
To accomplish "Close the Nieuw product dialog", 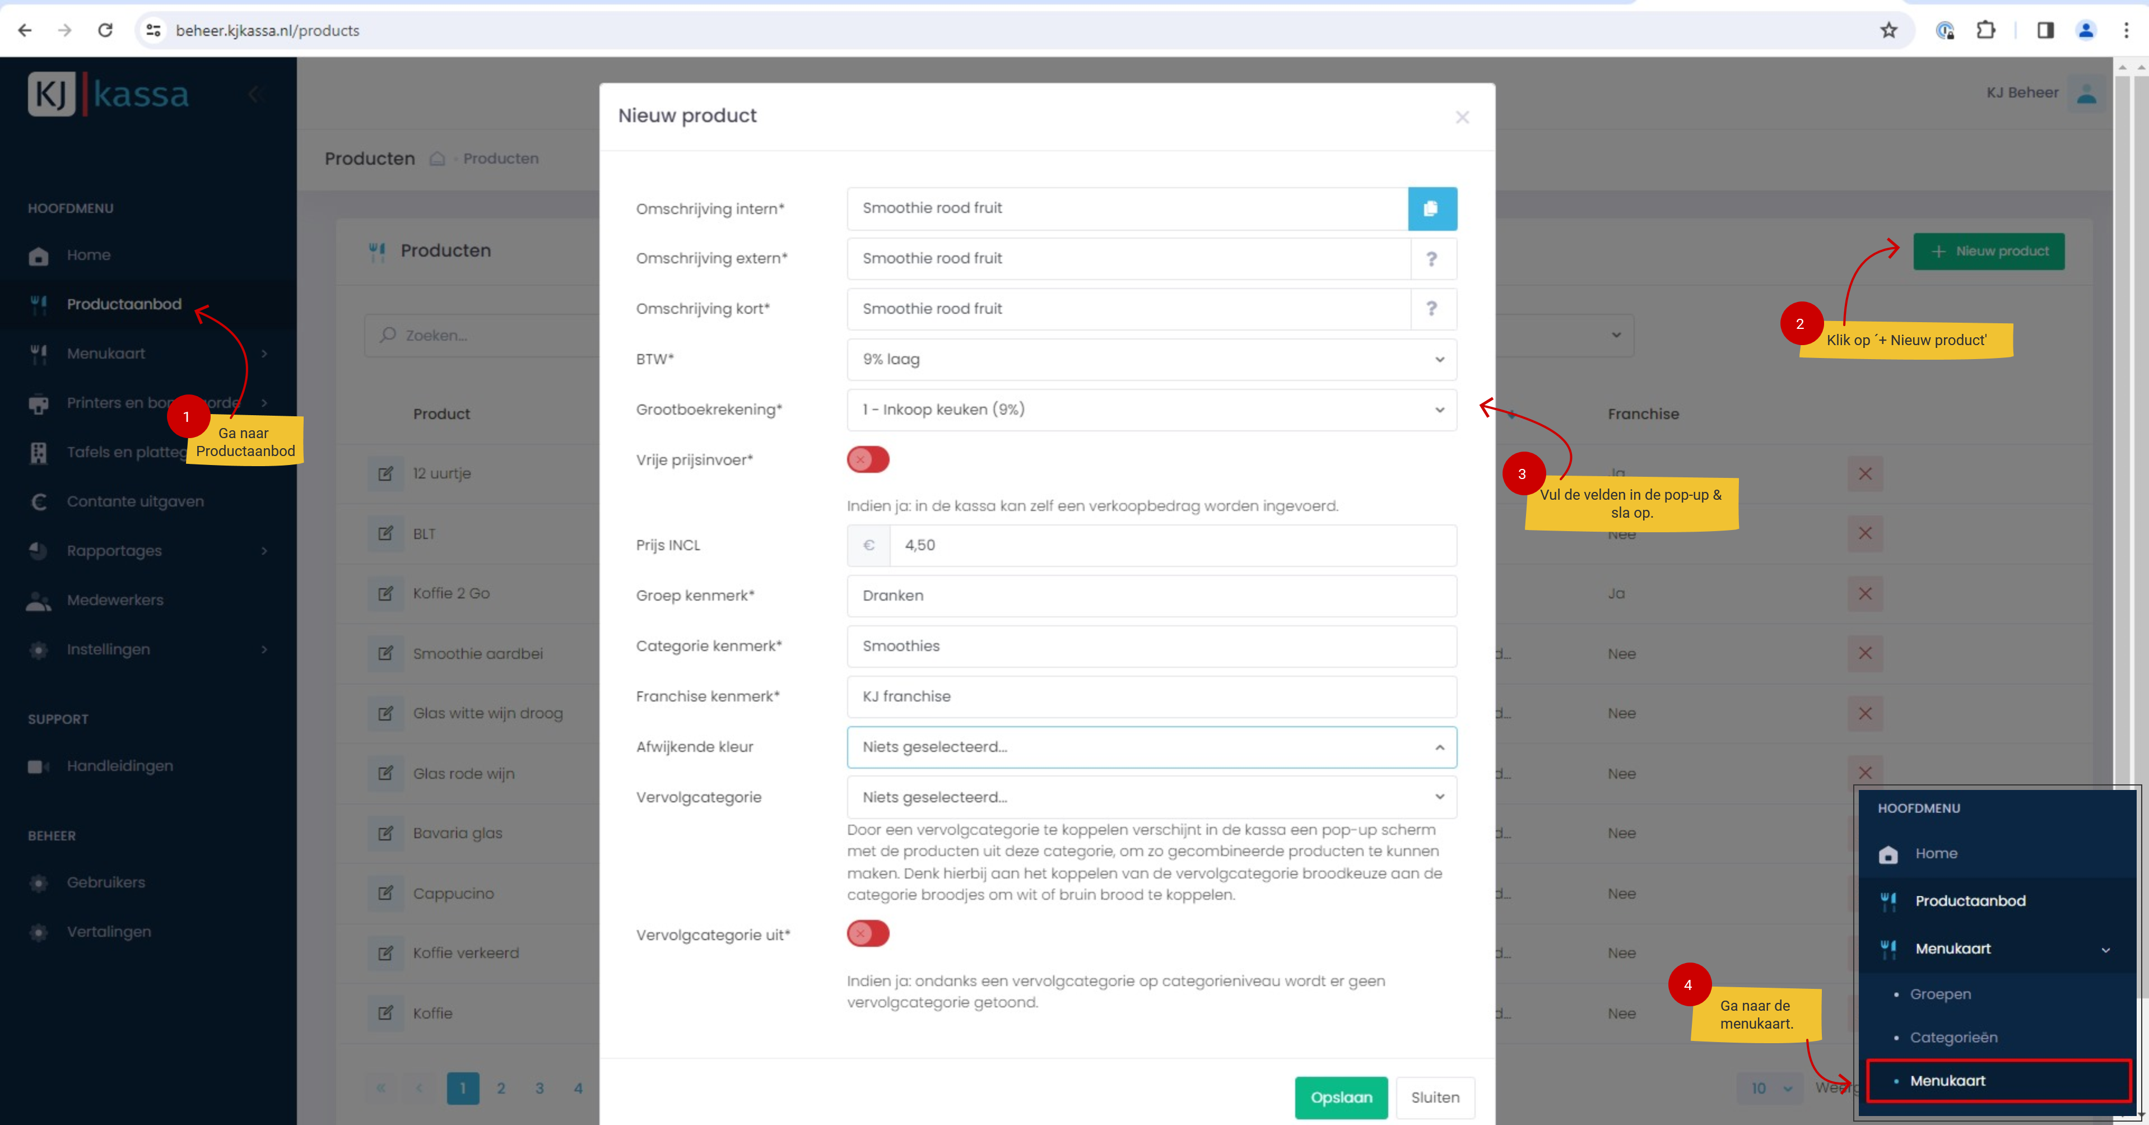I will (x=1462, y=118).
